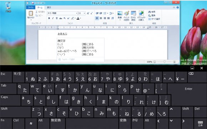This screenshot has height=129, width=207.
Task: Click the Grow Font icon
Action: tap(88, 13)
